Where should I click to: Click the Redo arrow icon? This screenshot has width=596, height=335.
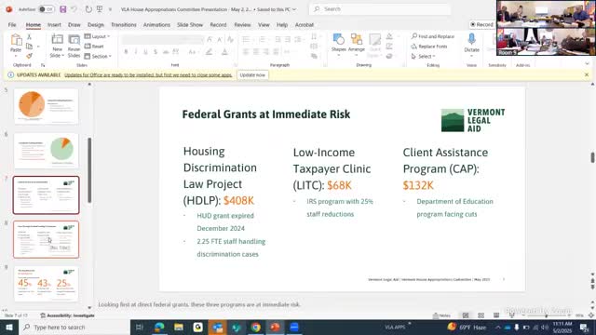(88, 9)
